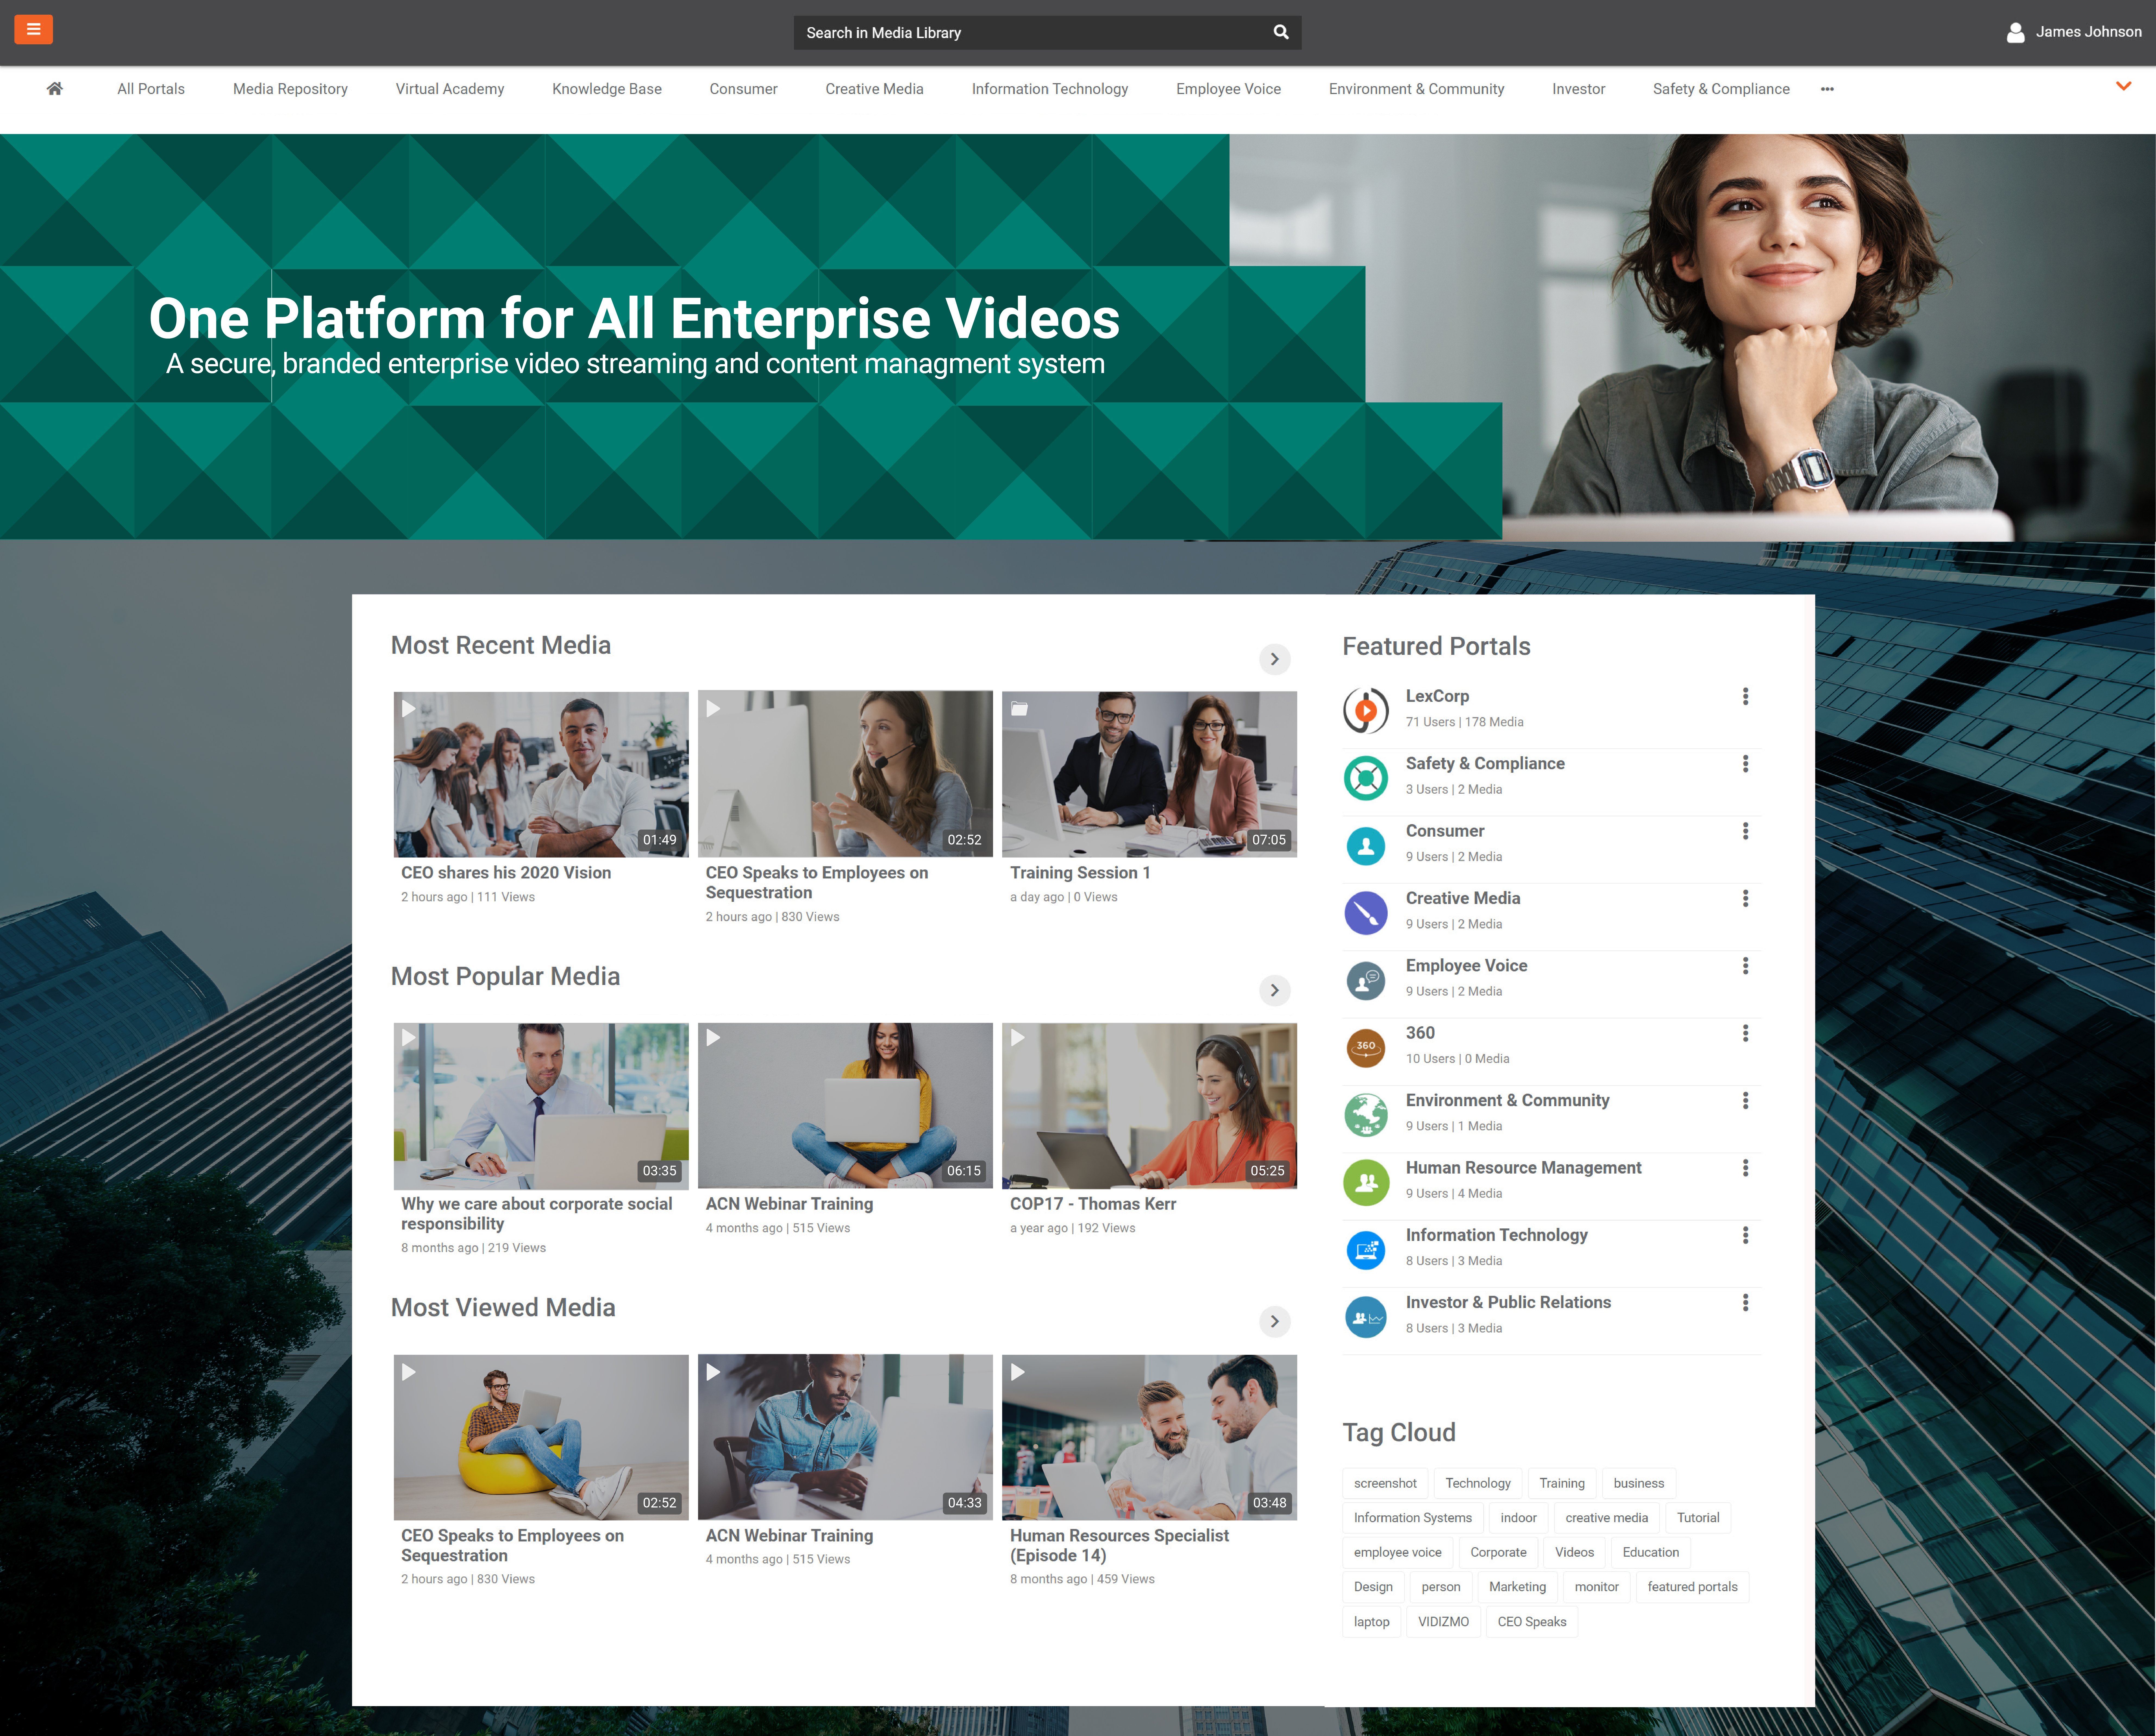
Task: Open the Training Session 1 folder icon
Action: click(x=1019, y=709)
